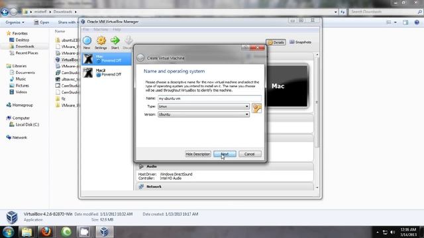Click the Hide Description button
424x238 pixels.
(198, 154)
